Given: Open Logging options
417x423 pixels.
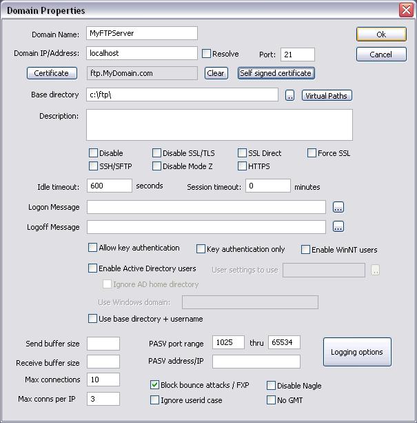Looking at the screenshot, I should 356,352.
